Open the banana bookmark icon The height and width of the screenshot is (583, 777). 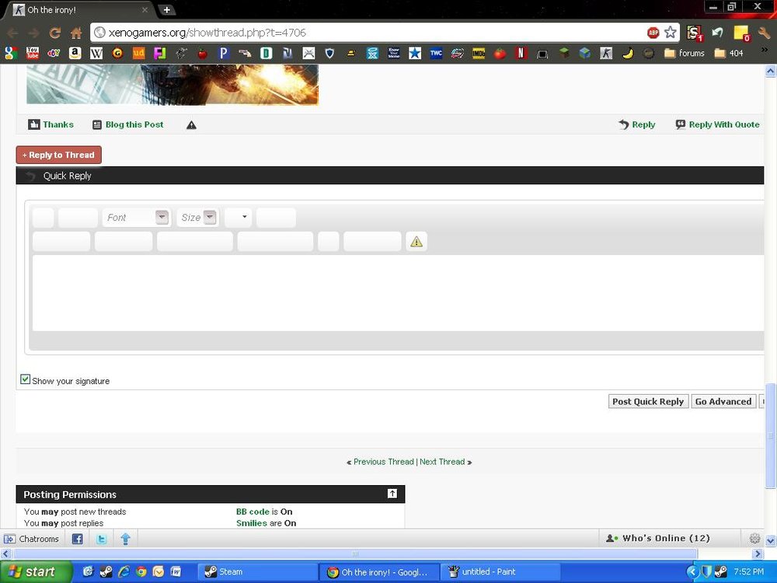[627, 53]
